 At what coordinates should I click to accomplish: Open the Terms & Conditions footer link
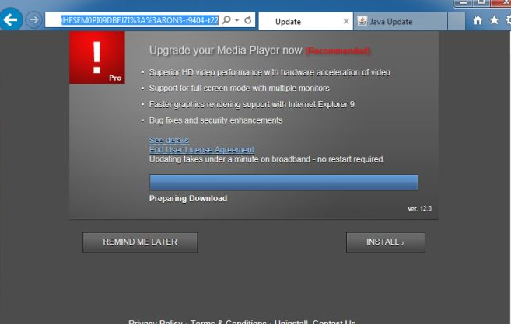228,322
